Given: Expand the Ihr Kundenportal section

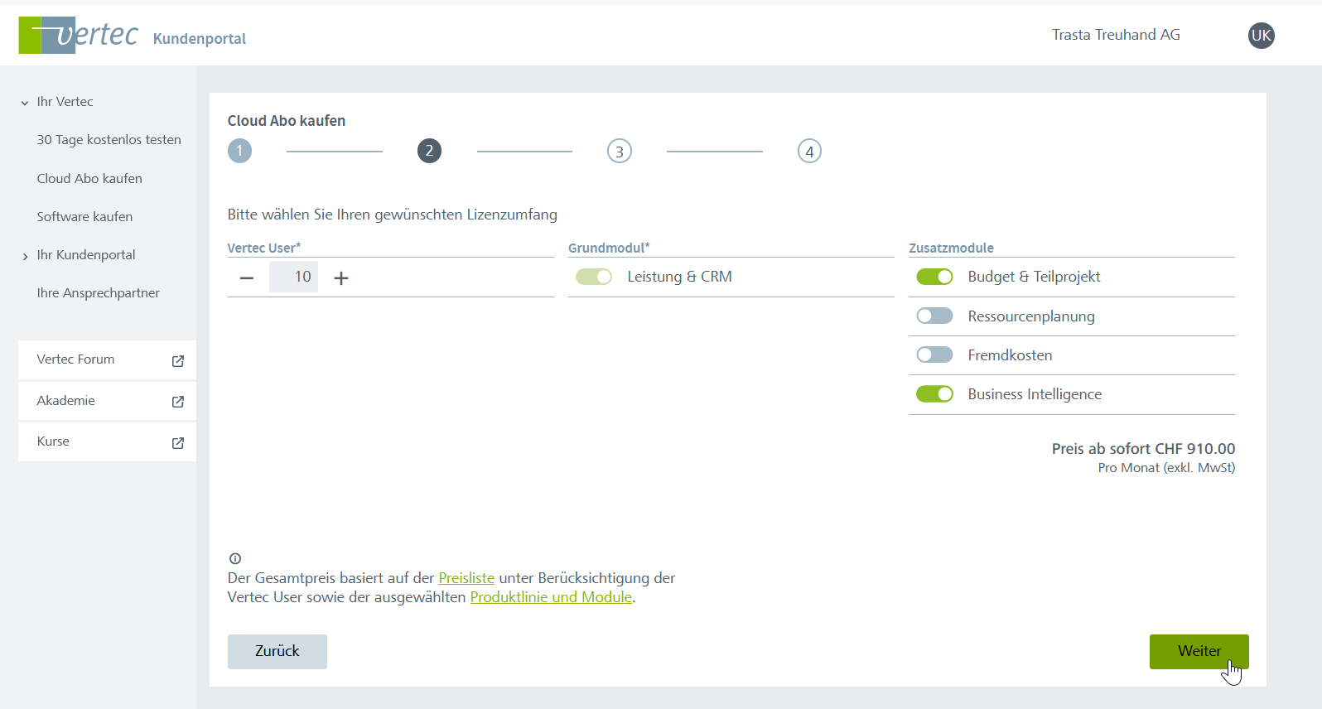Looking at the screenshot, I should click(25, 256).
